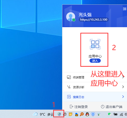Open the 终端管理 row
This screenshot has height=118, width=127.
click(95, 77)
